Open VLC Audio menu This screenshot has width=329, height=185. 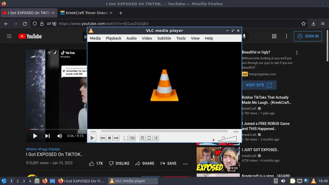pos(131,38)
